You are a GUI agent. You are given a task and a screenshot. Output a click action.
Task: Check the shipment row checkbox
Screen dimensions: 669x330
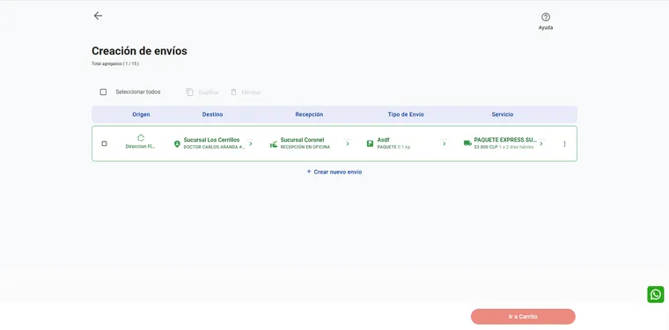pyautogui.click(x=104, y=143)
